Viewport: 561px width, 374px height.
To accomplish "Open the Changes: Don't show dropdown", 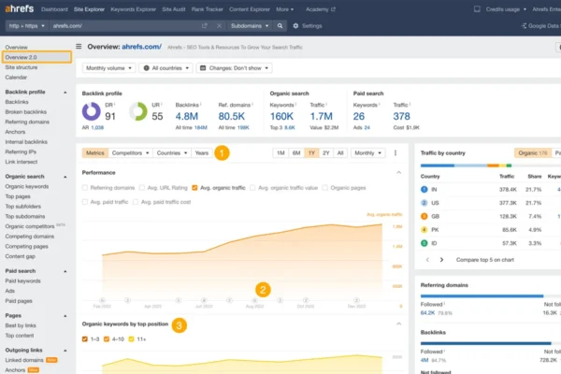I will click(x=234, y=68).
